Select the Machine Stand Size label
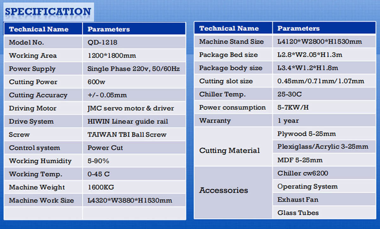380x229 pixels. click(x=231, y=42)
